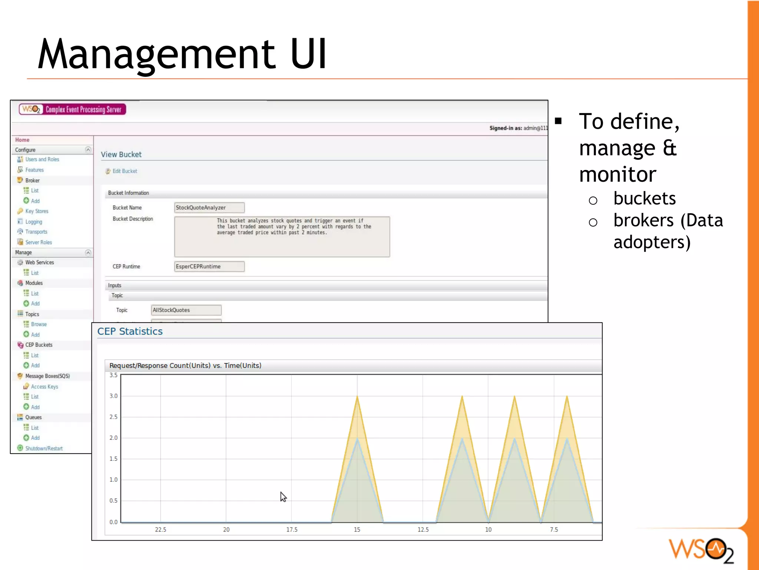Click the List icon under Message Boxes
The width and height of the screenshot is (759, 570).
click(26, 396)
